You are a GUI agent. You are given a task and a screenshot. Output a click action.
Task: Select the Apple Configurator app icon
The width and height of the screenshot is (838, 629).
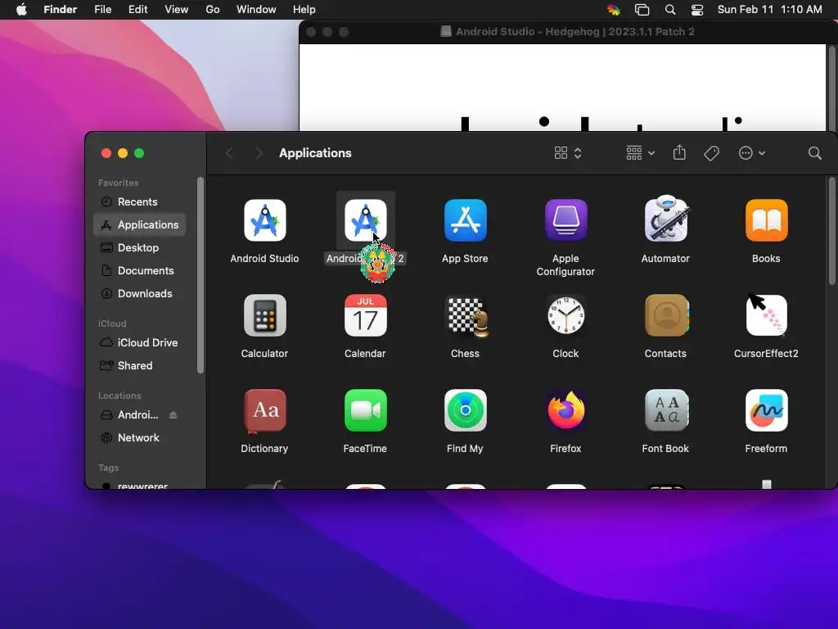click(x=565, y=220)
